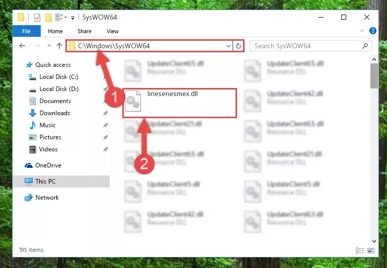Click the search magnifier icon

365,46
